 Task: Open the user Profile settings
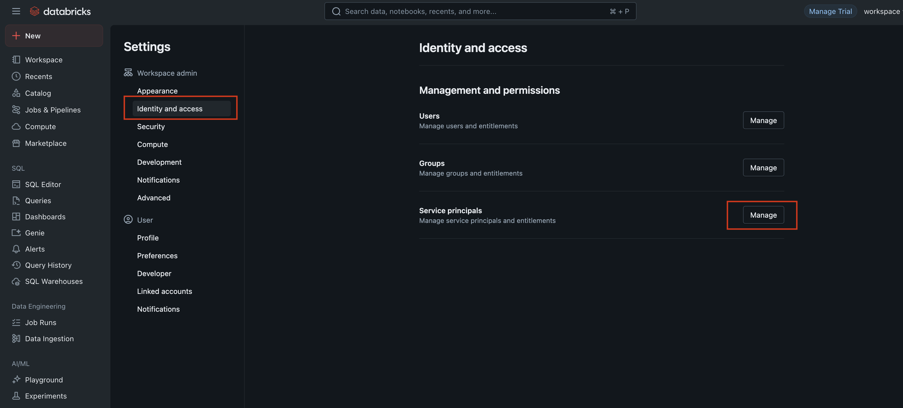point(148,238)
